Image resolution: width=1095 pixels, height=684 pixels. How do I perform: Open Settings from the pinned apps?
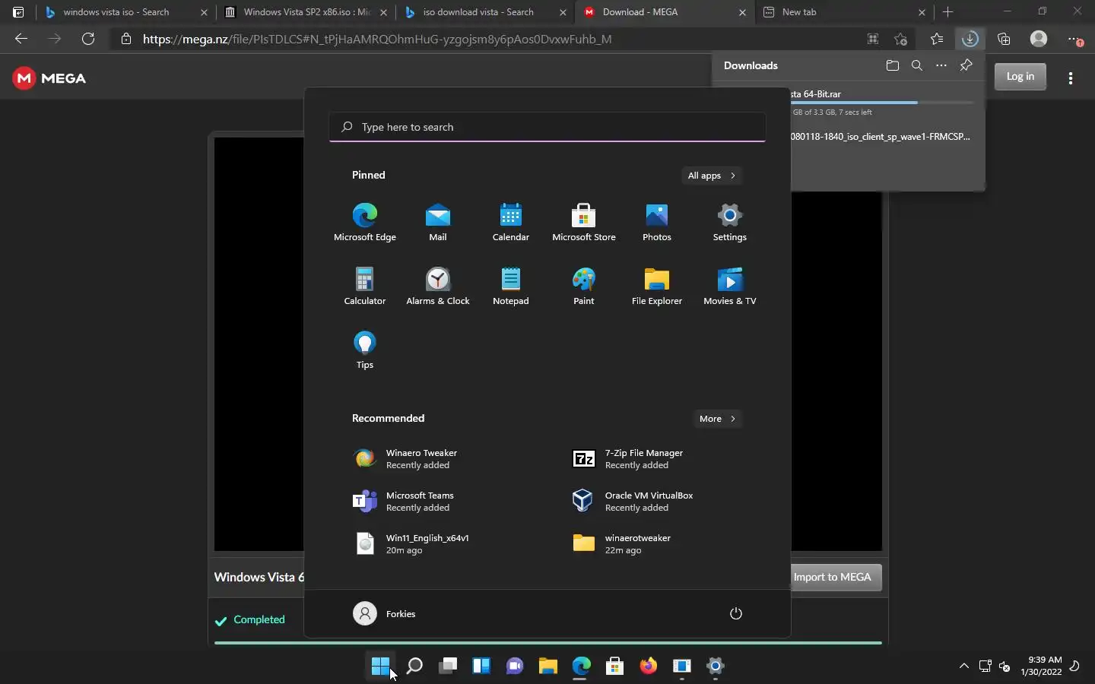pyautogui.click(x=730, y=222)
